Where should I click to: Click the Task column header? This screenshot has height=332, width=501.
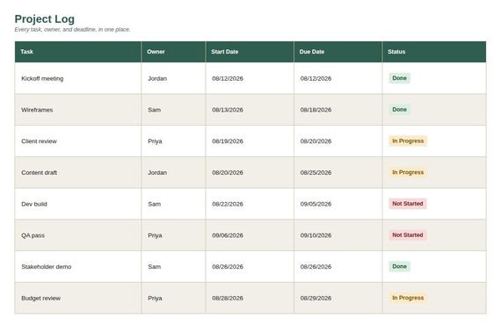point(77,52)
